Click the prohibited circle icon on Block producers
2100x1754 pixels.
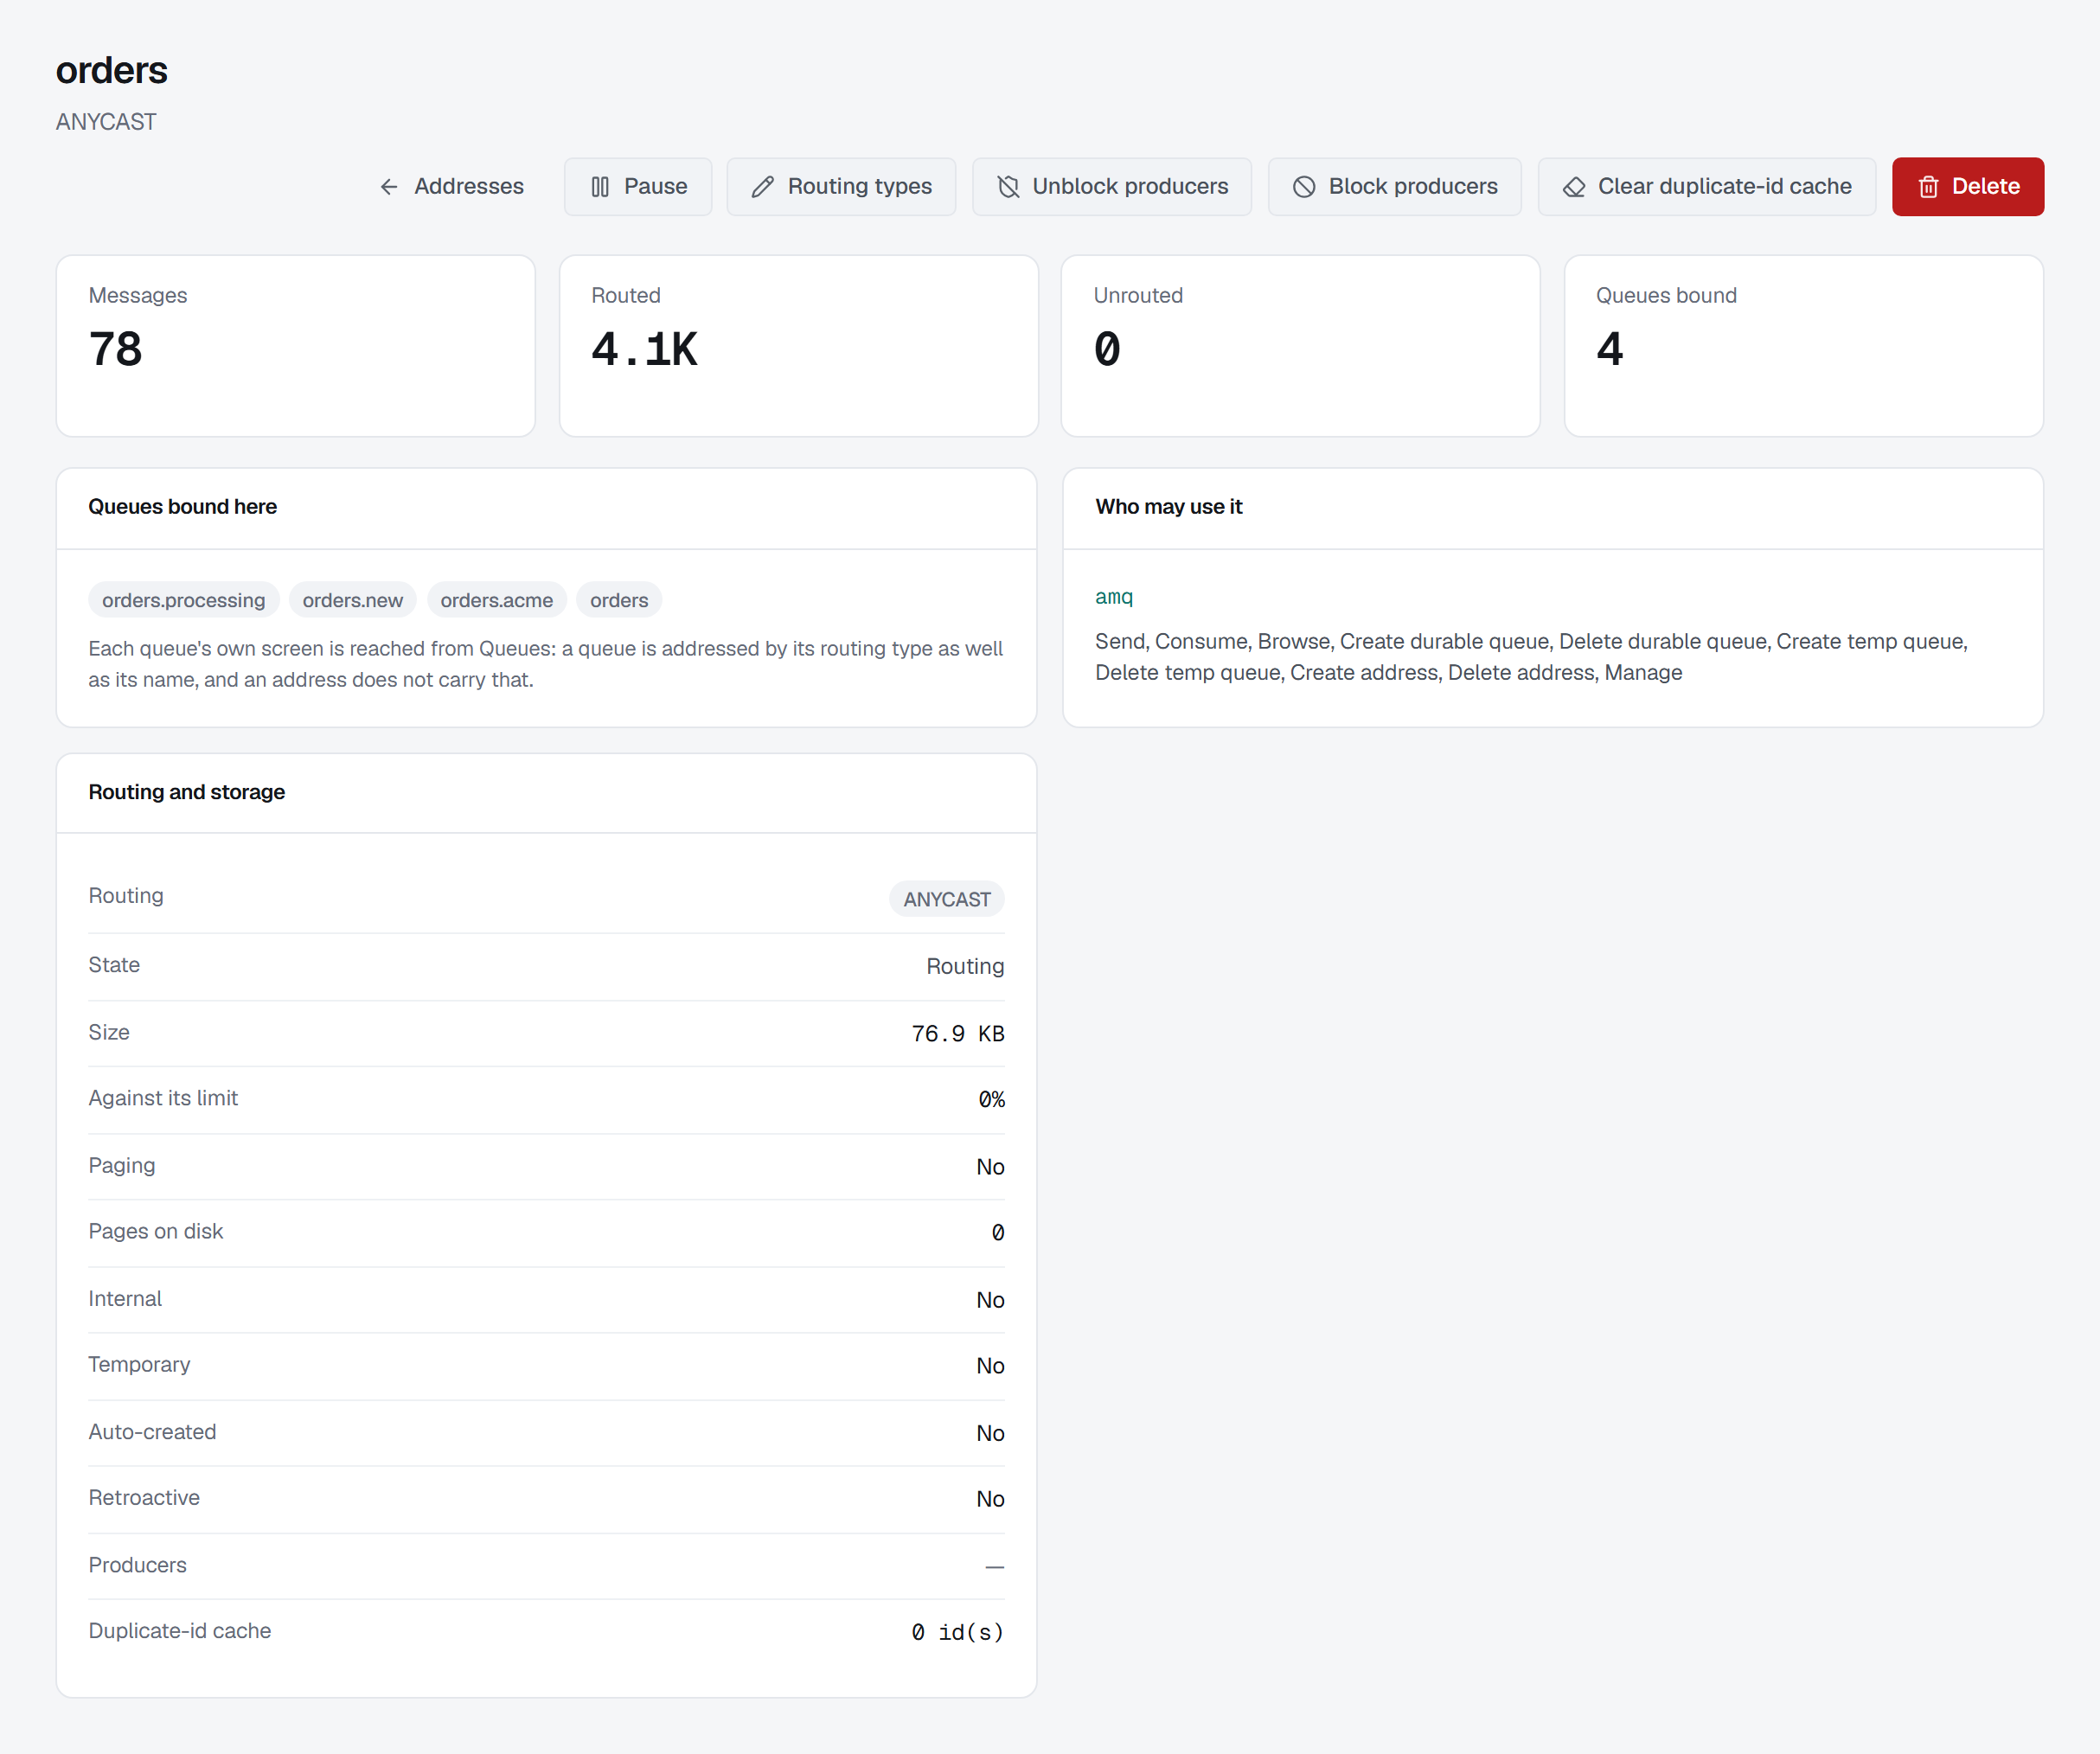coord(1304,187)
